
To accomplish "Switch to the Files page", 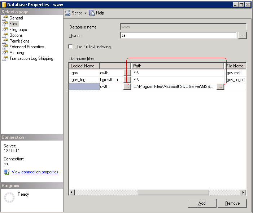I will (x=13, y=24).
